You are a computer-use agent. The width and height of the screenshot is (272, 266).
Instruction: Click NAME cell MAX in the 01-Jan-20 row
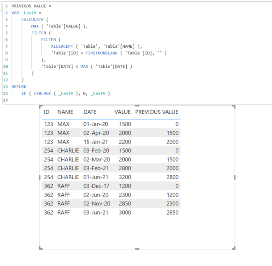[63, 124]
